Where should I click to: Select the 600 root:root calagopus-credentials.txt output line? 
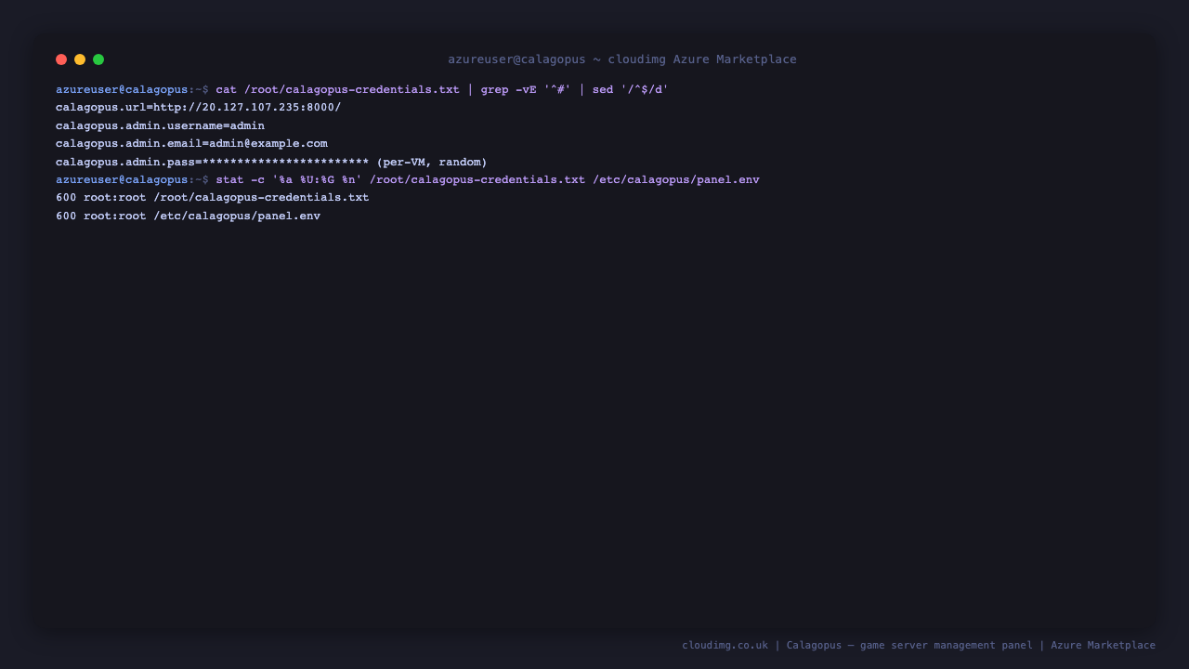212,197
